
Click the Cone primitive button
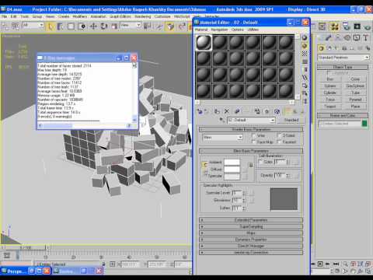coord(355,79)
